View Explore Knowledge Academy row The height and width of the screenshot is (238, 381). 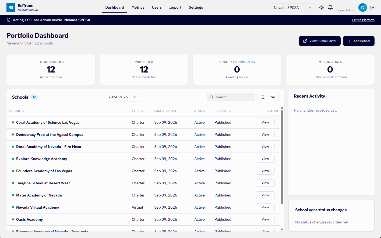[x=265, y=159]
